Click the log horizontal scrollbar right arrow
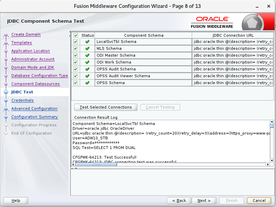Viewport: 276px width, 207px height. (x=268, y=164)
